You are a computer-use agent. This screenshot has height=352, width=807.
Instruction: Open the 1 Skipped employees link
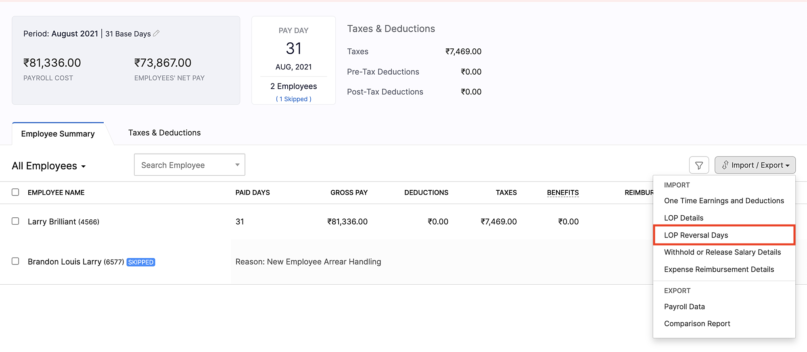(293, 99)
